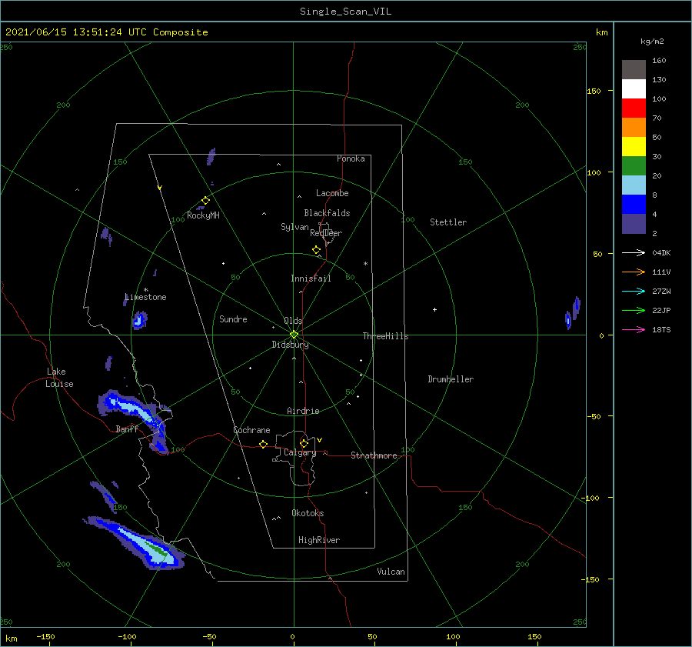The image size is (692, 647).
Task: Click the Banff label
Action: tap(127, 429)
